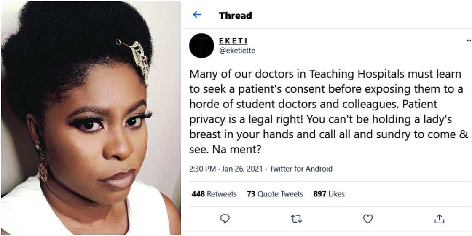Image resolution: width=472 pixels, height=236 pixels.
Task: Go back using the blue arrow
Action: [197, 14]
